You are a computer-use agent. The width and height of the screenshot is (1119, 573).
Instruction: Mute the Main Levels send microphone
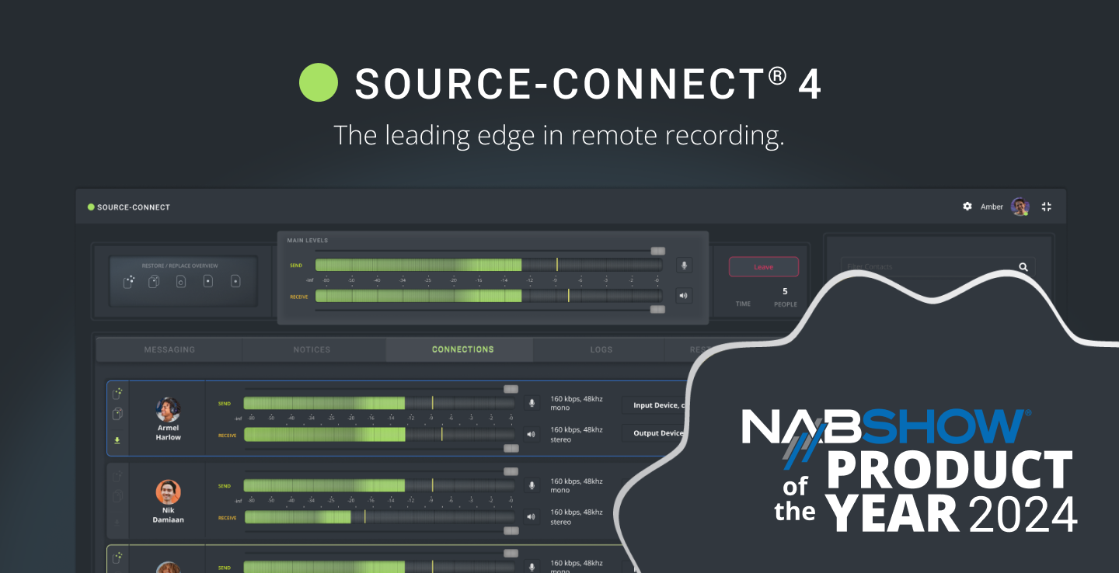tap(684, 266)
